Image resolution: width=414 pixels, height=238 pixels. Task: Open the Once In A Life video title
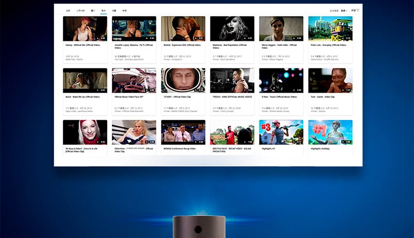pos(81,150)
